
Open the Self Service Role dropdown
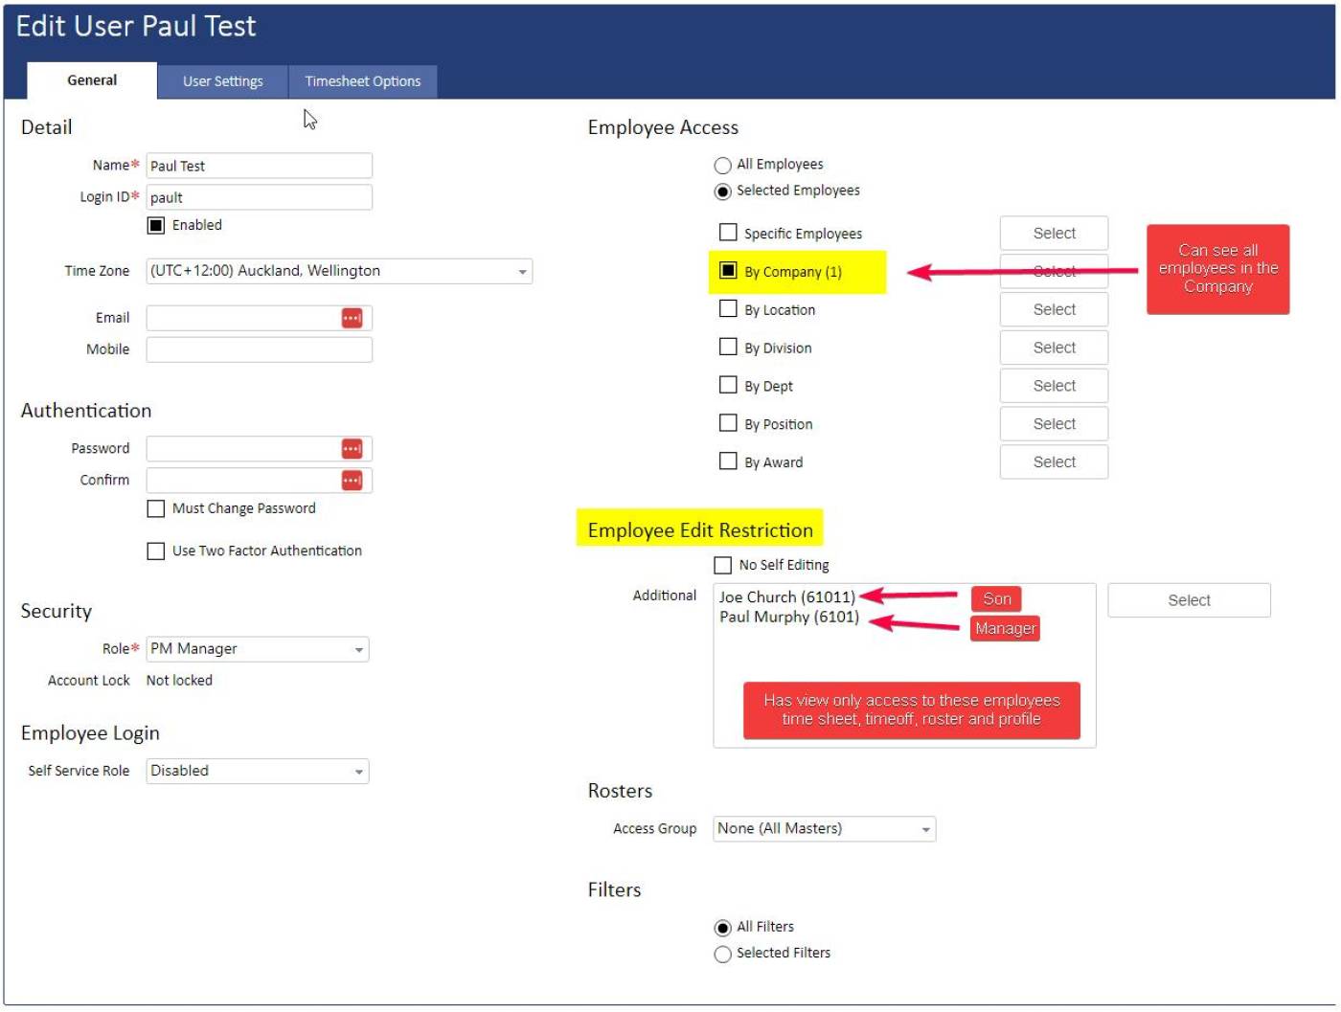[x=359, y=772]
